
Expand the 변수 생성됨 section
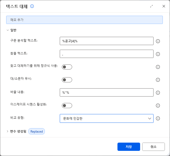pos(7,131)
